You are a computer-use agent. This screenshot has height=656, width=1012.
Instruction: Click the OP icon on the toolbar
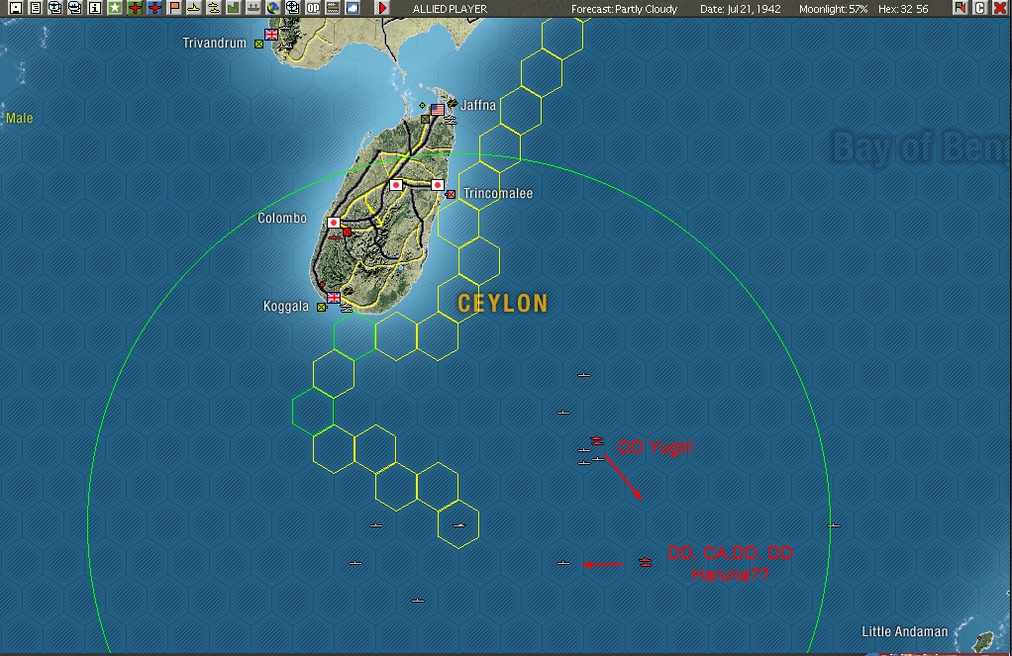312,8
